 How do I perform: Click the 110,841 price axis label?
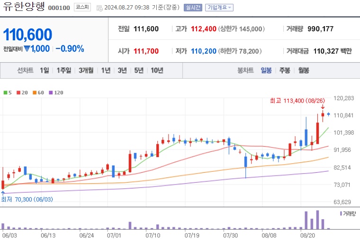(x=343, y=115)
